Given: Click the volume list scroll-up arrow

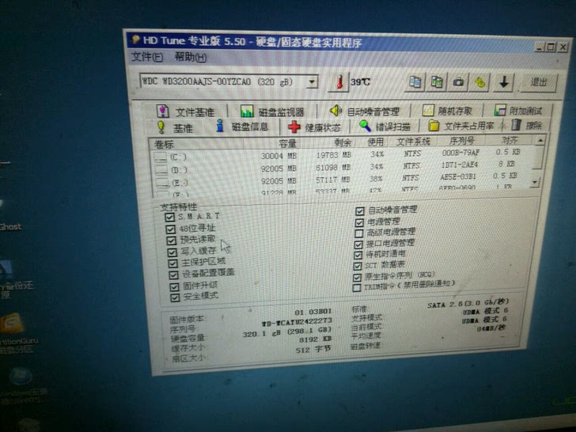Looking at the screenshot, I should click(540, 141).
